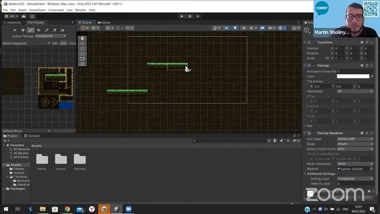The image size is (380, 214).
Task: Select the Tile Palette select tool arrow
Action: tap(15, 30)
